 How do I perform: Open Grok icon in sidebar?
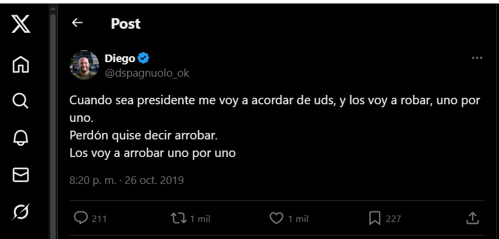(x=20, y=211)
